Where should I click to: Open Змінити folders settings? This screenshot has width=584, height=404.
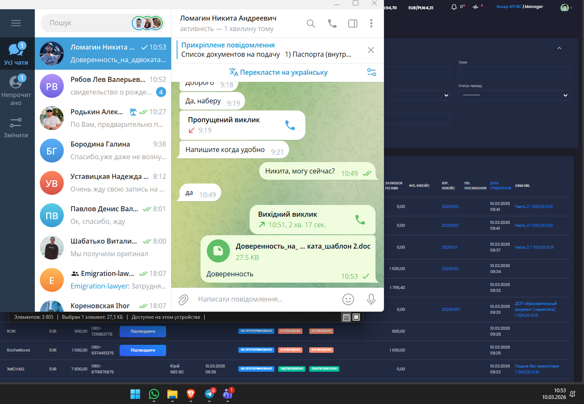click(x=16, y=128)
